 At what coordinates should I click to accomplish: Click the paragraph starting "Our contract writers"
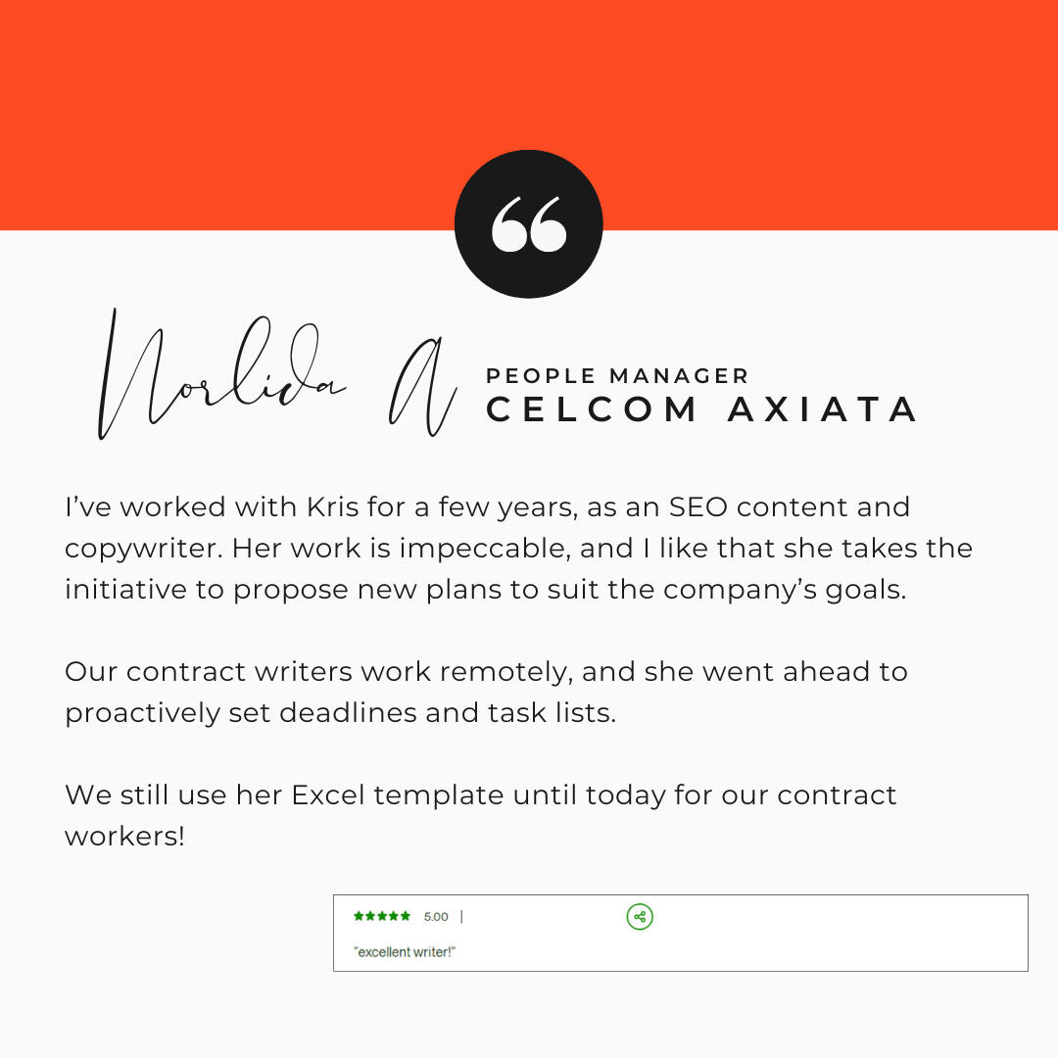[486, 693]
